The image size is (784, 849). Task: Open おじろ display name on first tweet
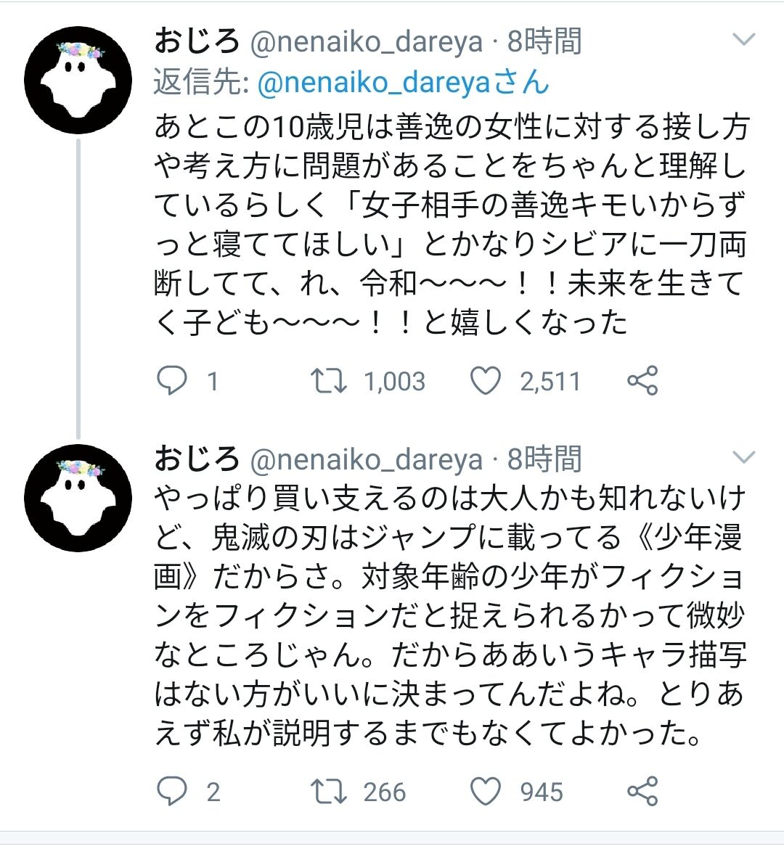(x=197, y=41)
